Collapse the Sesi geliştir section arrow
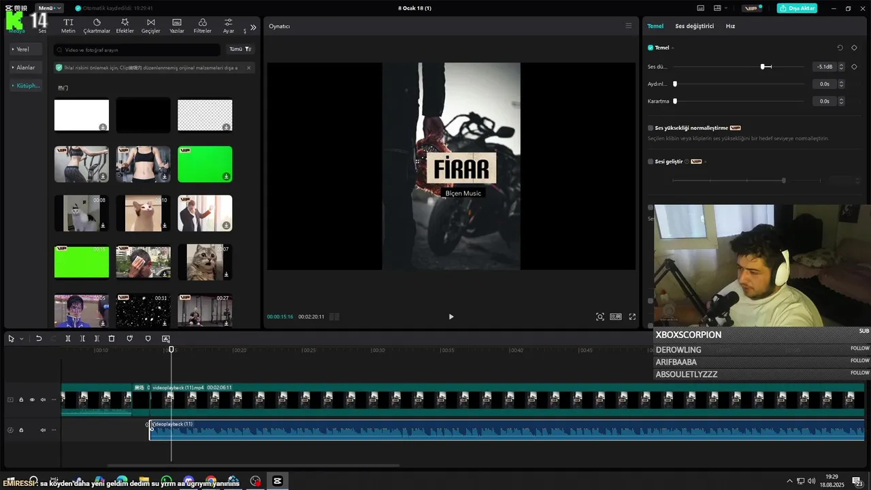The width and height of the screenshot is (871, 490). [x=706, y=161]
